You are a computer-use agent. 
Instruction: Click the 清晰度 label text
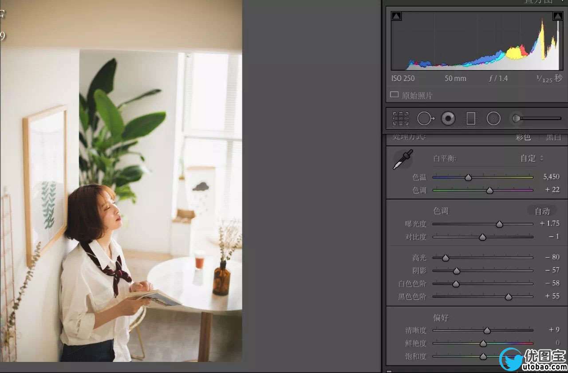click(415, 330)
